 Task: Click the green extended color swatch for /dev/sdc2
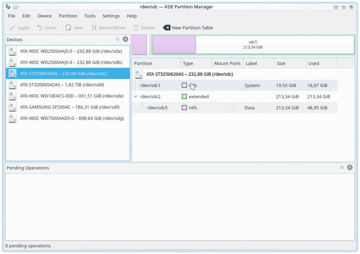[184, 97]
